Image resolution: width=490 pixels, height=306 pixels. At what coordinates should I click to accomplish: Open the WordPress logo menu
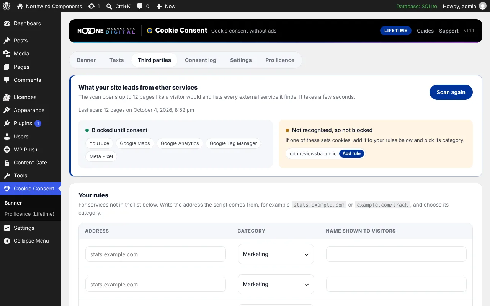(x=7, y=6)
